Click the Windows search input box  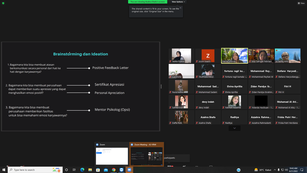pos(35,170)
